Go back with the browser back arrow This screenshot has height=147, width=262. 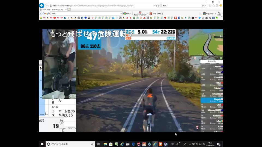[x=41, y=5]
